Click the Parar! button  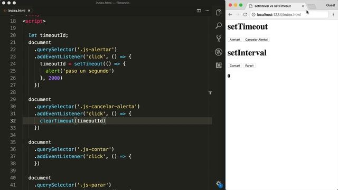point(249,65)
